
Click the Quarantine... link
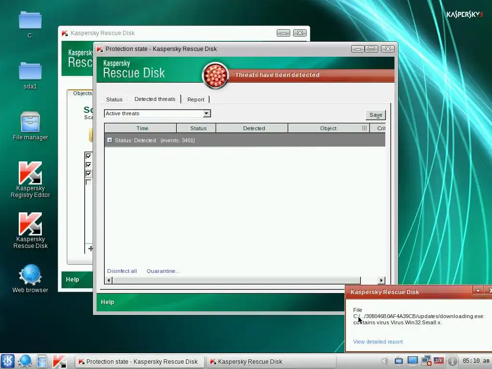coord(163,271)
